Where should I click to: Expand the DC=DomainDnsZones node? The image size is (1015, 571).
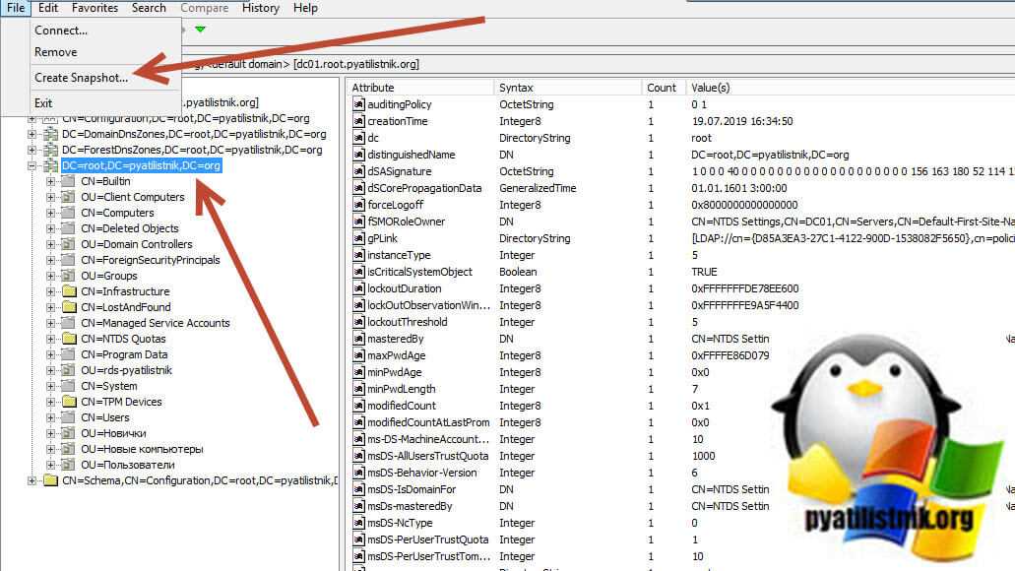pos(32,134)
